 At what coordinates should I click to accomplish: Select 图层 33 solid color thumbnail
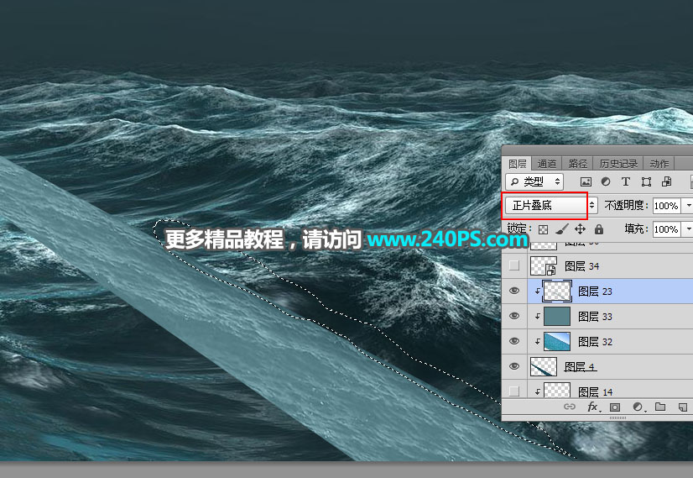(557, 316)
